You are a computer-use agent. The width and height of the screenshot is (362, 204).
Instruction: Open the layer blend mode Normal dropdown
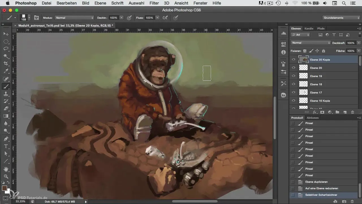coord(311,43)
